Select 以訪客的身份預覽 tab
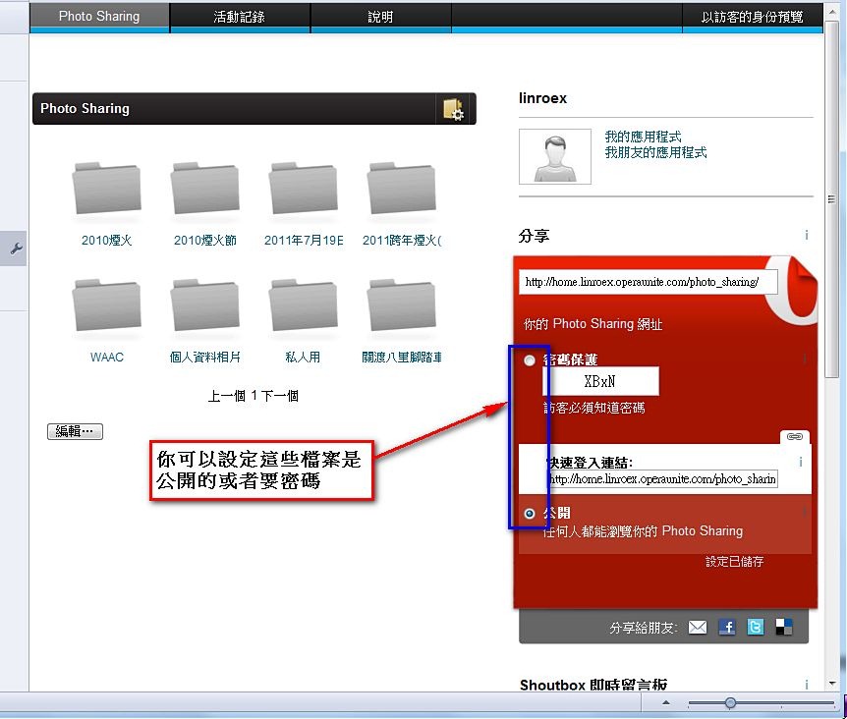 pyautogui.click(x=752, y=17)
